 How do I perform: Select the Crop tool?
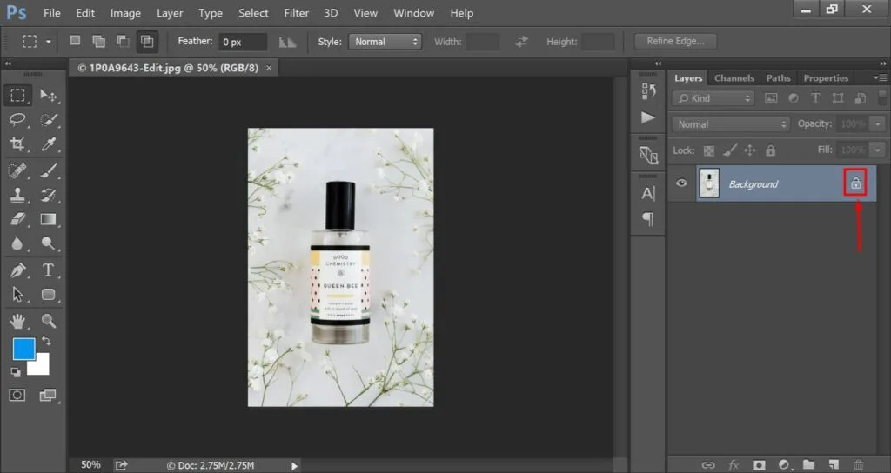coord(18,144)
